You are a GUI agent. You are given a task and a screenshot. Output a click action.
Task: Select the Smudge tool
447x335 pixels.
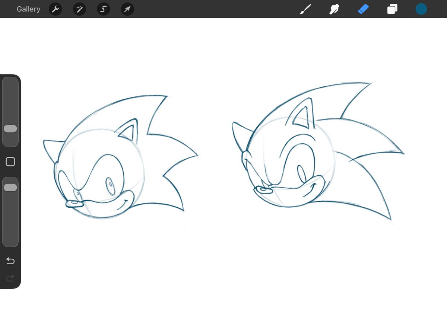[x=334, y=9]
